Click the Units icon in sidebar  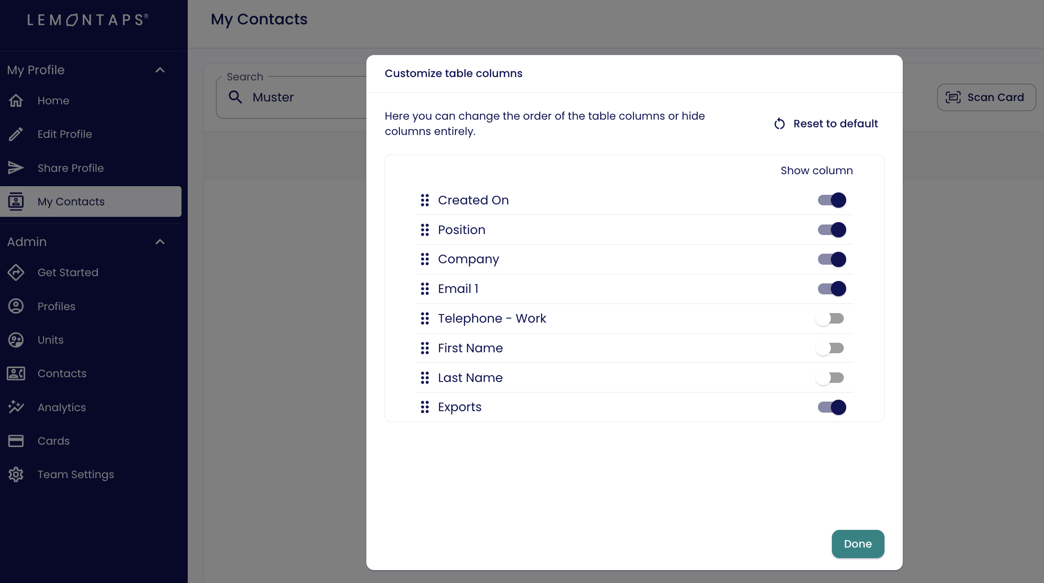(x=16, y=340)
